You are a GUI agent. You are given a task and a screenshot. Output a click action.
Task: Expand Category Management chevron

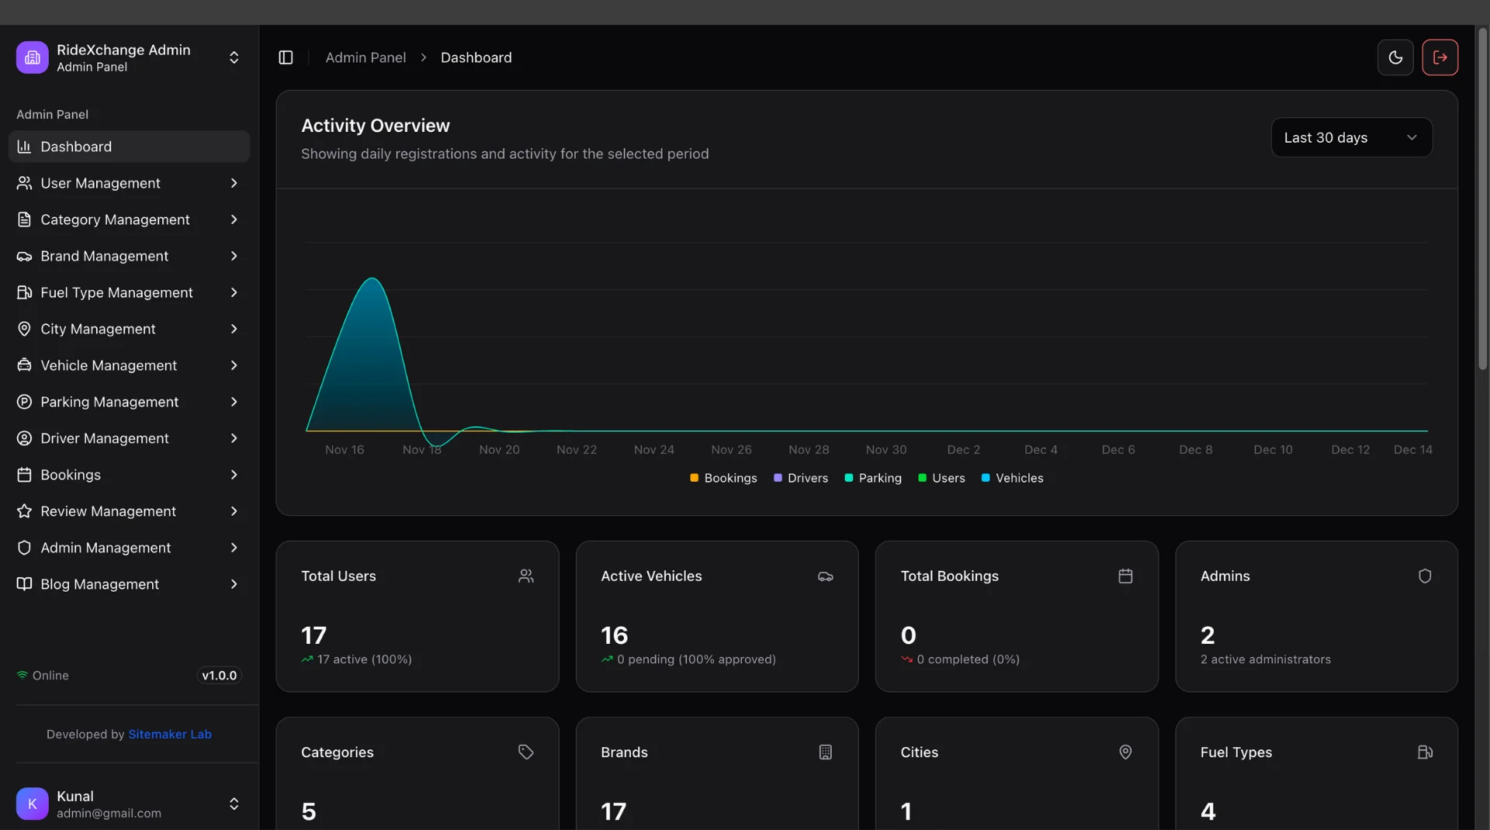click(234, 220)
